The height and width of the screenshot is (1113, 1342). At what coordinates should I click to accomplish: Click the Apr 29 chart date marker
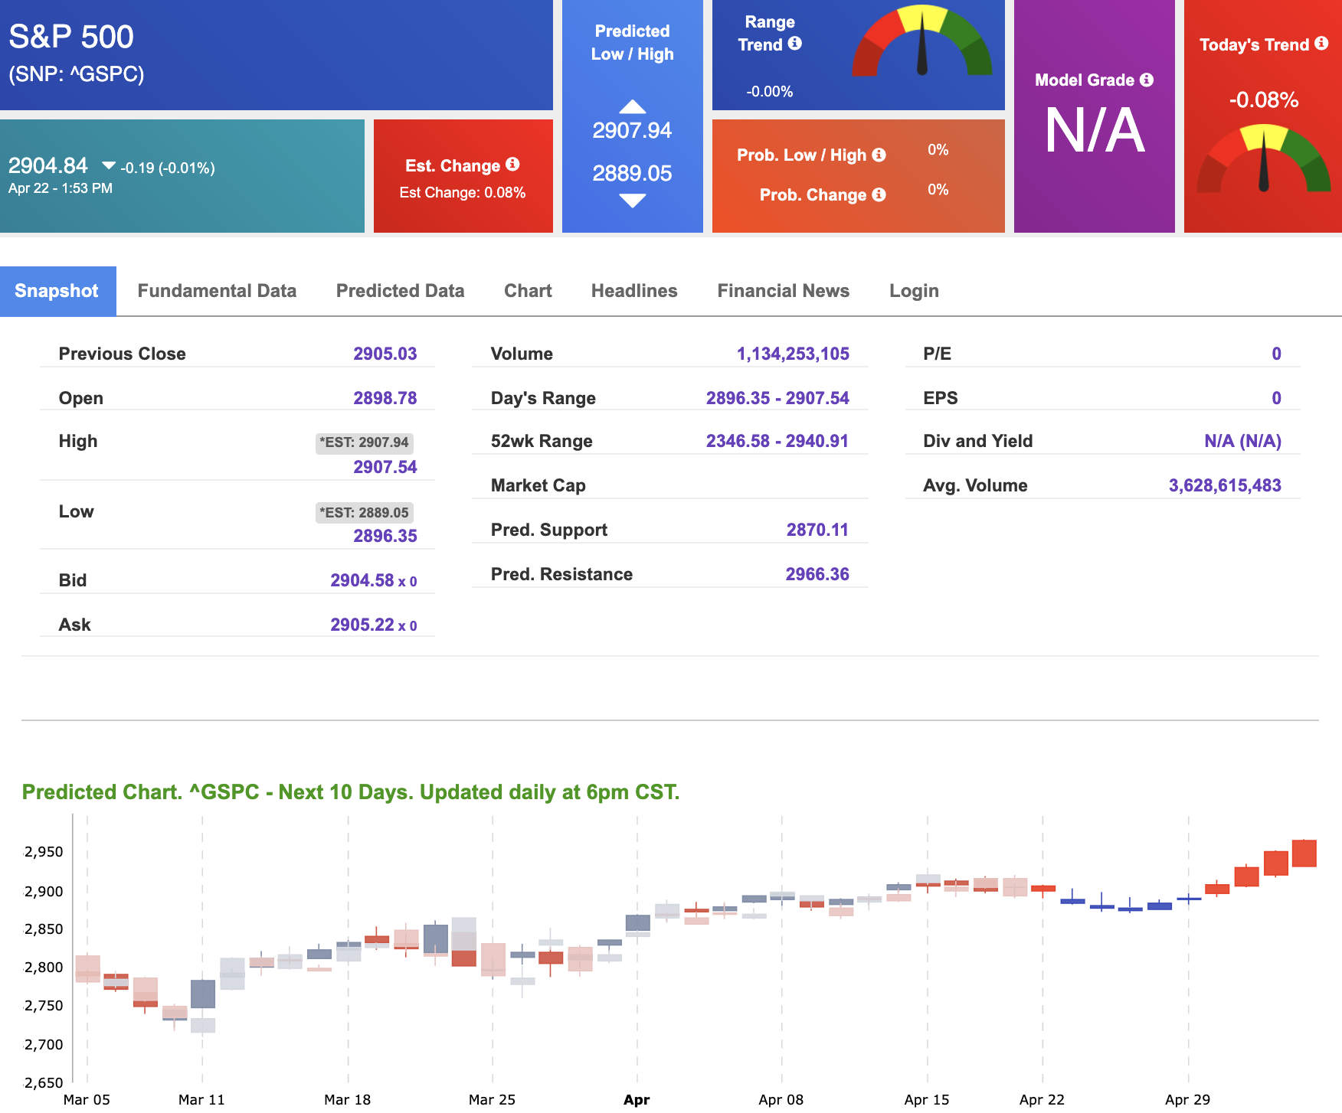(1187, 1099)
